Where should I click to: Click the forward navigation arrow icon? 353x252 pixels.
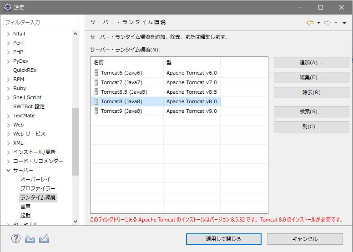click(328, 23)
